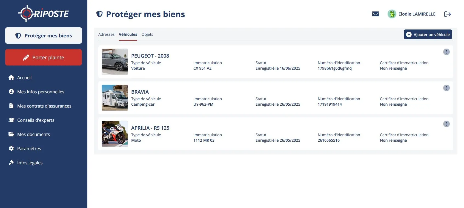This screenshot has height=208, width=464.
Task: Open Mes infos personnelles
Action: pyautogui.click(x=41, y=92)
